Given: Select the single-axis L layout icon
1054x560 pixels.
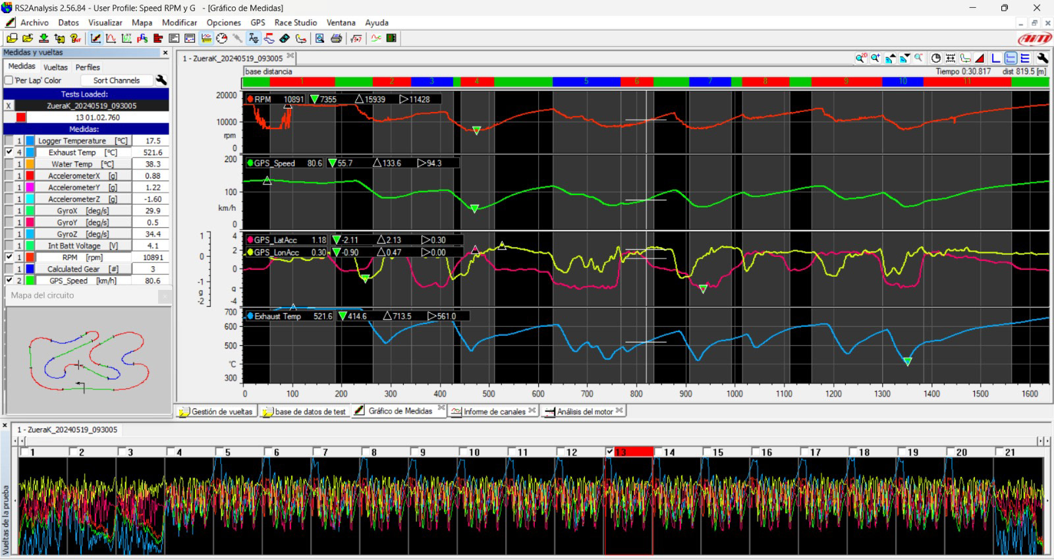Looking at the screenshot, I should [x=996, y=58].
